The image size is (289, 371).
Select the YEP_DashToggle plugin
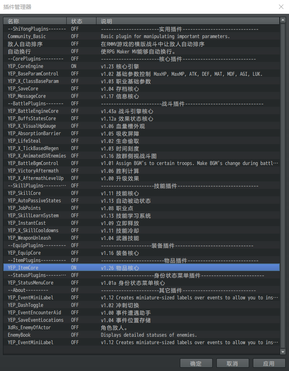point(142,305)
